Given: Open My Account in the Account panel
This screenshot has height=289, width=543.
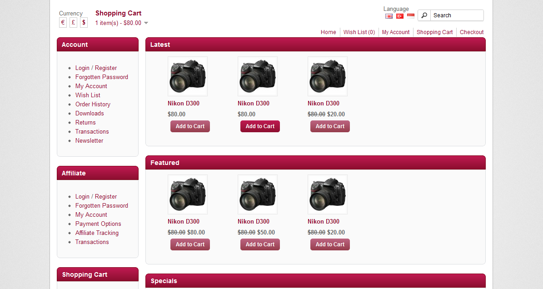Looking at the screenshot, I should (91, 86).
